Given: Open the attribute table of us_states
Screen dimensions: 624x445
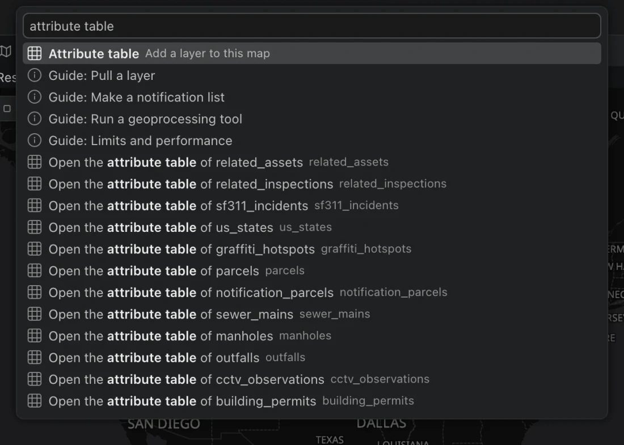Looking at the screenshot, I should (x=311, y=227).
